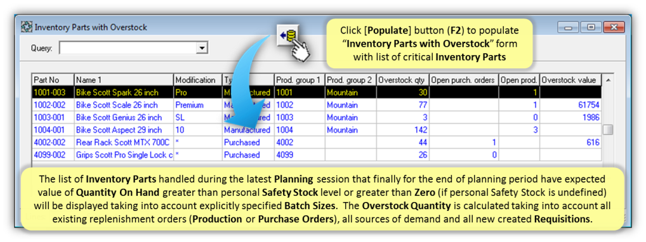Click product group 1 value 1002
646x242 pixels.
pyautogui.click(x=284, y=105)
